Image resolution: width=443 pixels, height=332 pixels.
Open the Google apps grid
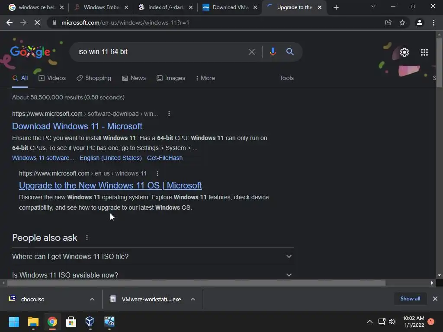point(424,52)
